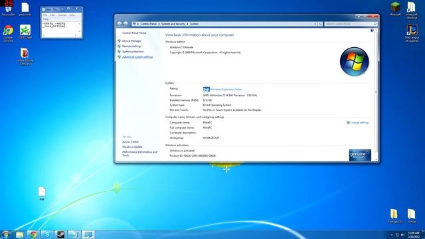The width and height of the screenshot is (425, 239).
Task: Open System protection from the sidebar
Action: tap(133, 52)
